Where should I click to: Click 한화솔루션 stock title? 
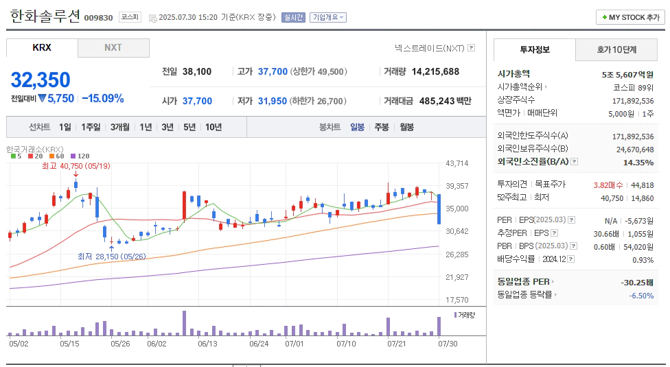click(x=45, y=16)
